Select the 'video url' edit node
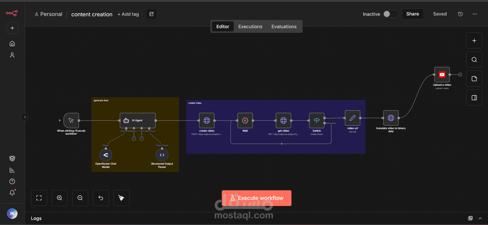Image resolution: width=488 pixels, height=225 pixels. tap(352, 118)
